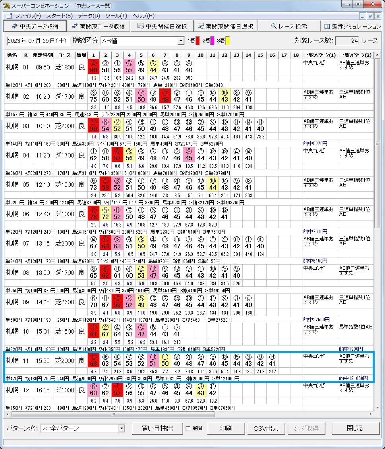
Task: Click the vertical scrollbar up arrow
Action: pos(377,55)
